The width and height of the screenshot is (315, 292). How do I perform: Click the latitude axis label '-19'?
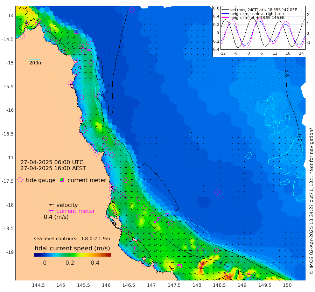9,252
